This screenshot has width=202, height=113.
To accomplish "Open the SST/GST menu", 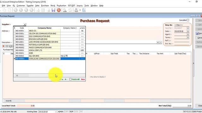I will tap(71, 6).
